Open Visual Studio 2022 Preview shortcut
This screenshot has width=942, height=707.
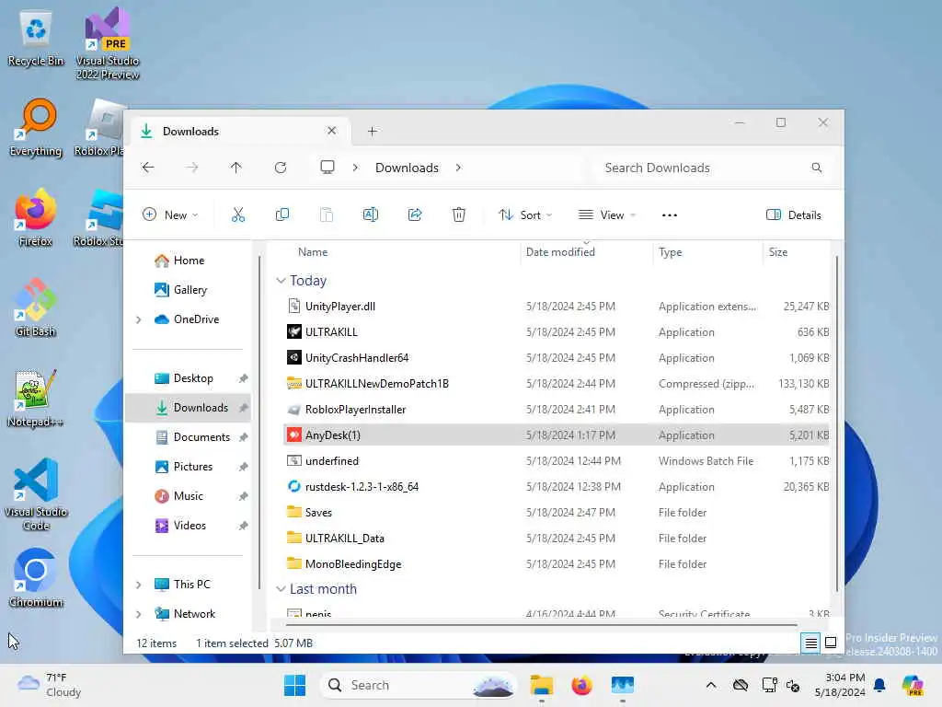[108, 43]
